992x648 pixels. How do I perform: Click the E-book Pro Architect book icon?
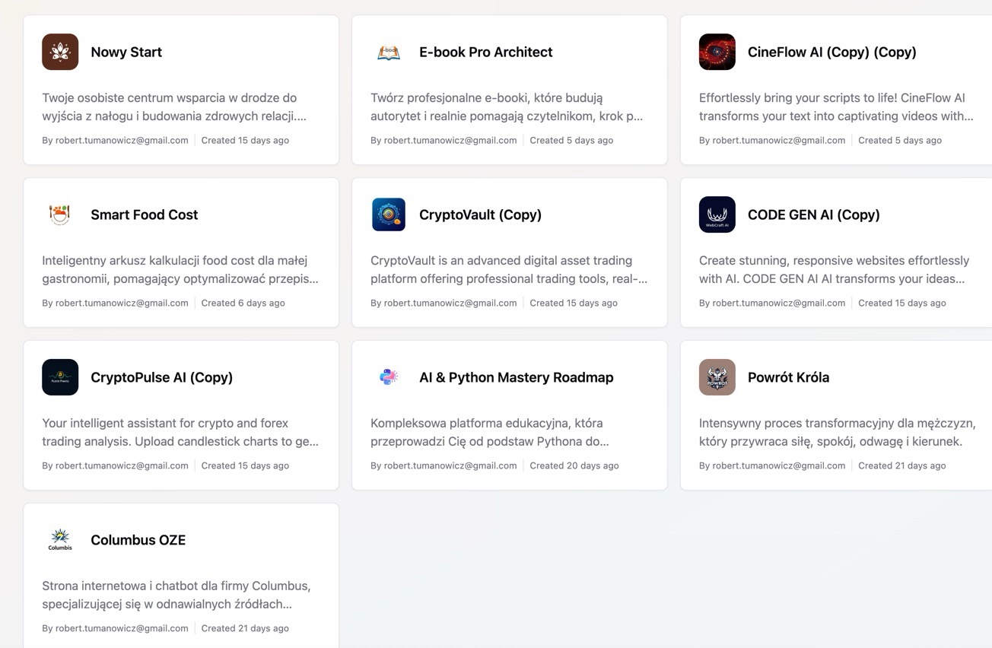pyautogui.click(x=389, y=52)
